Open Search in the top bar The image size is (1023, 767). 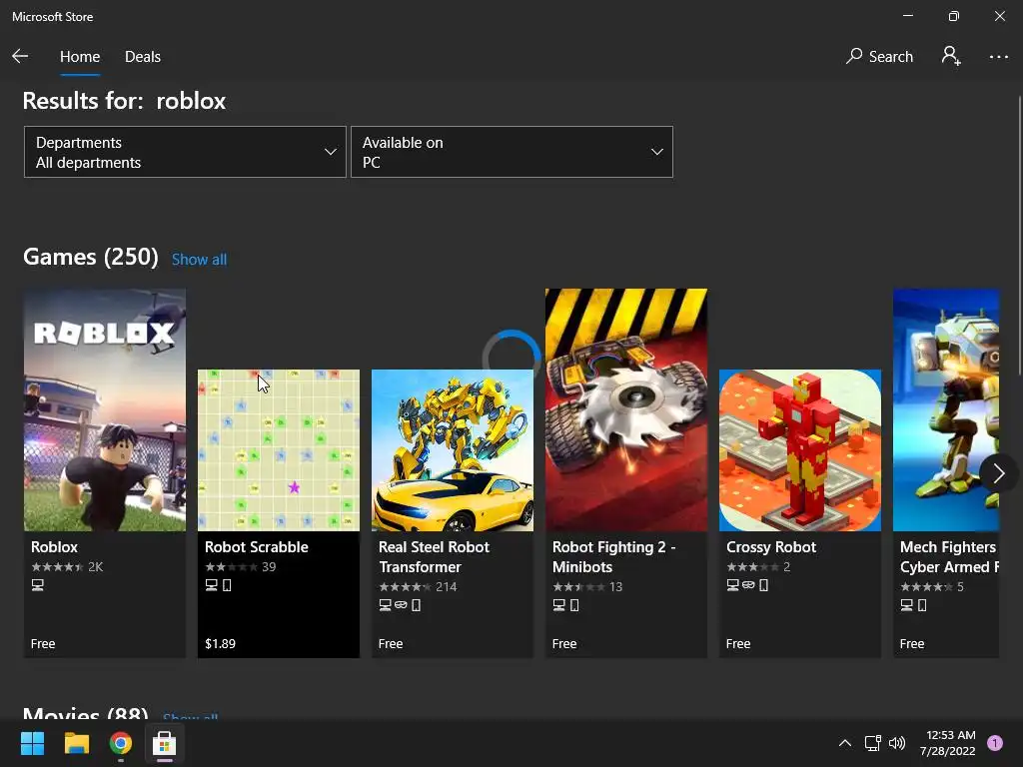tap(879, 57)
